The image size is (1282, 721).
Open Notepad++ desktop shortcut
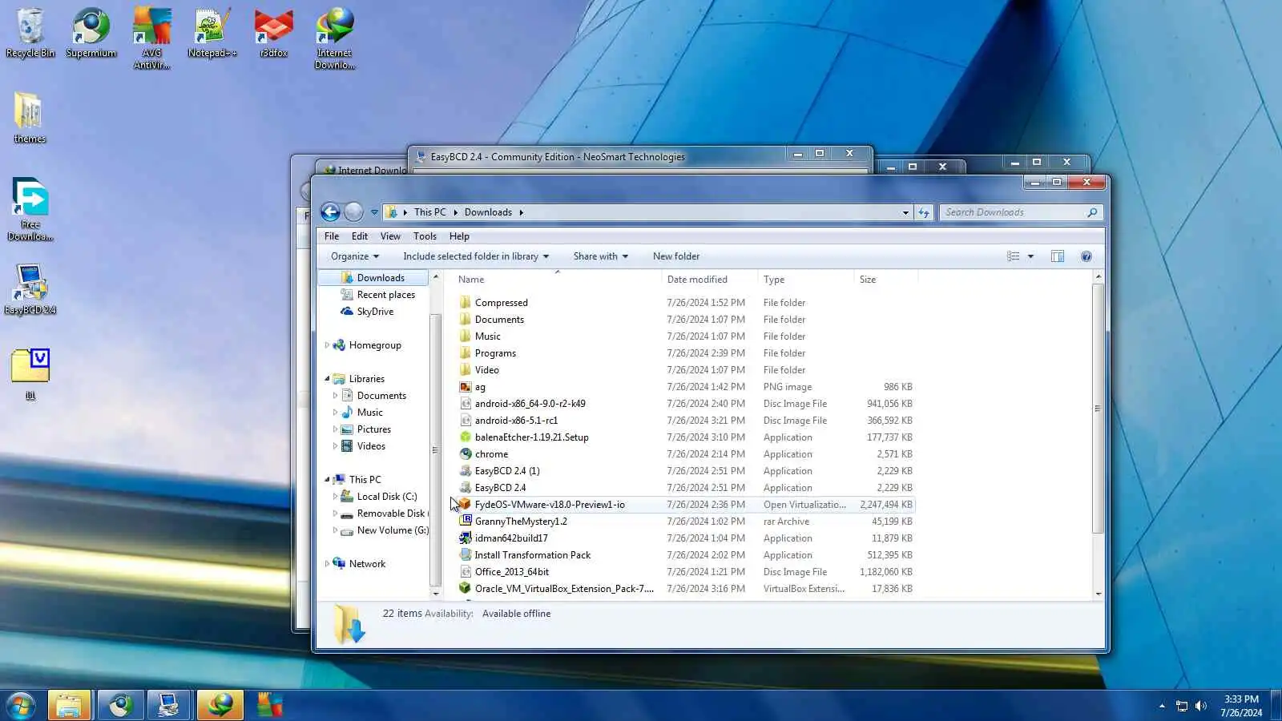(212, 32)
